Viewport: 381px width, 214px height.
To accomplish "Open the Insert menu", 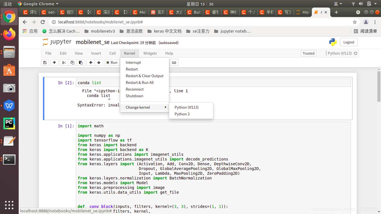I will coord(96,53).
